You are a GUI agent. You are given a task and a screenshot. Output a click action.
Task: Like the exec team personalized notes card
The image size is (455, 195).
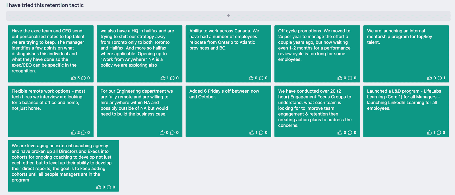click(74, 78)
